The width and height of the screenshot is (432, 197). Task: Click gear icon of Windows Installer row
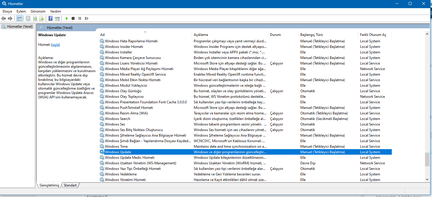click(x=102, y=52)
